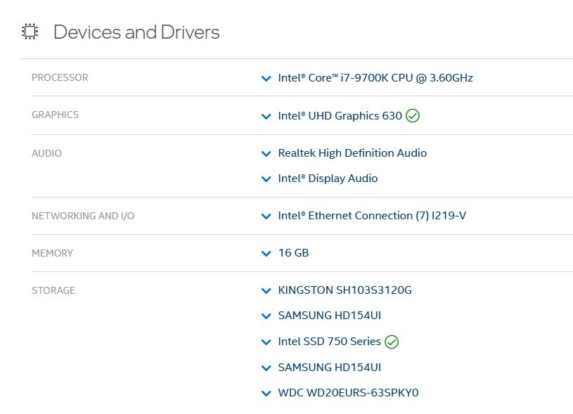The width and height of the screenshot is (573, 414).
Task: Expand the Intel Core i7-9700K processor chevron
Action: point(266,79)
